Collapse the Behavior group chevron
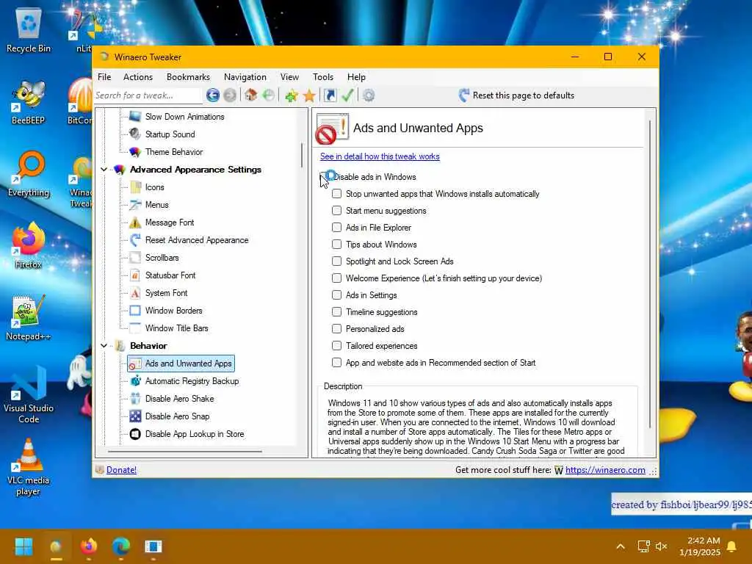752x564 pixels. coord(104,346)
